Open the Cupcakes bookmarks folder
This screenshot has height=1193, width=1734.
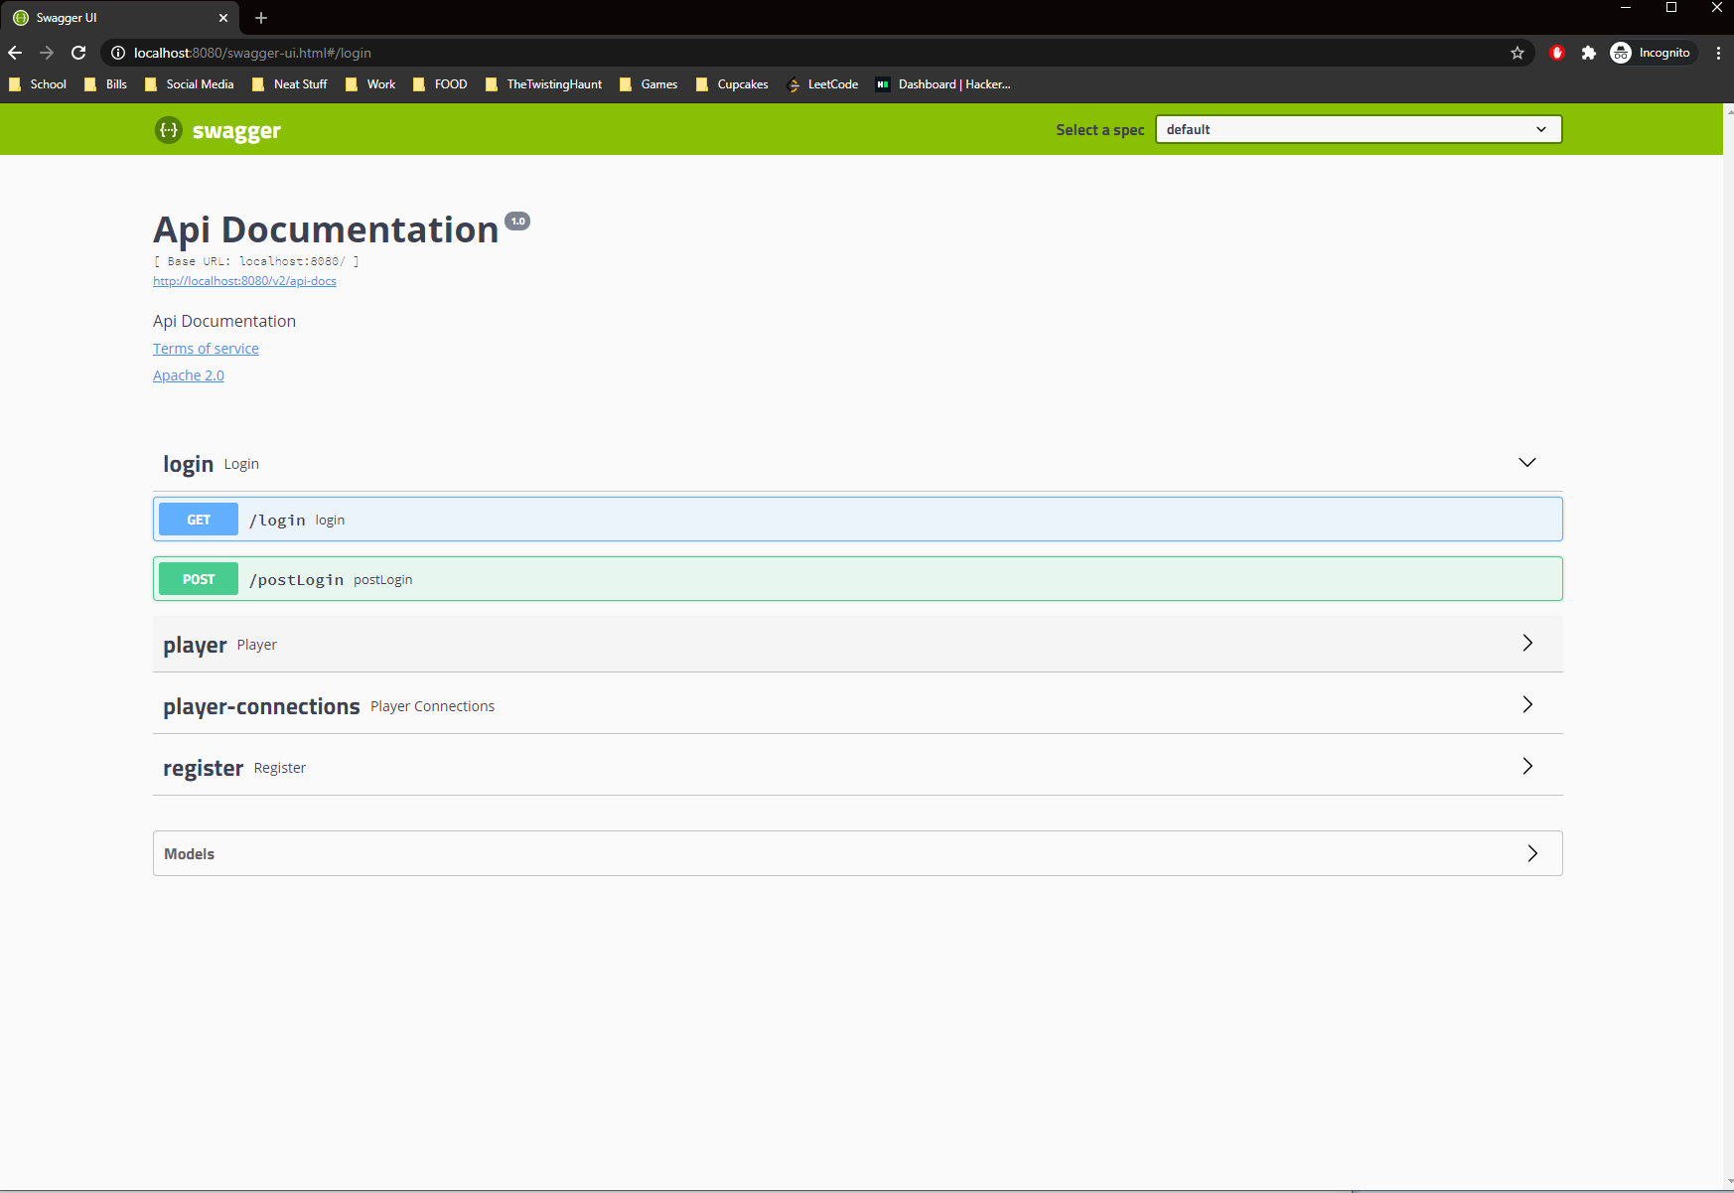(732, 84)
